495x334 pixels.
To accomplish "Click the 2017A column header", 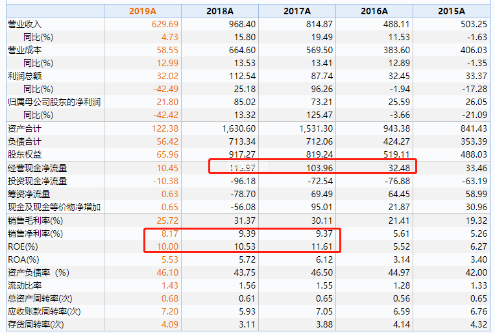I will click(297, 11).
